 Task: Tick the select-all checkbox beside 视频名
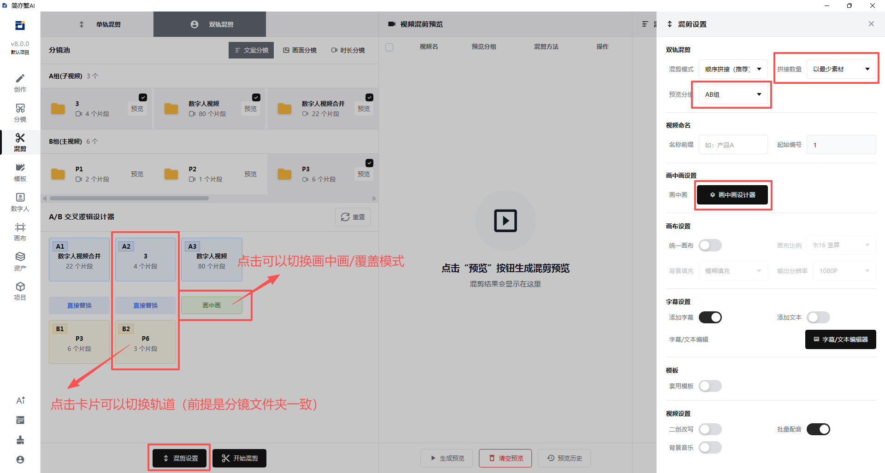[389, 47]
